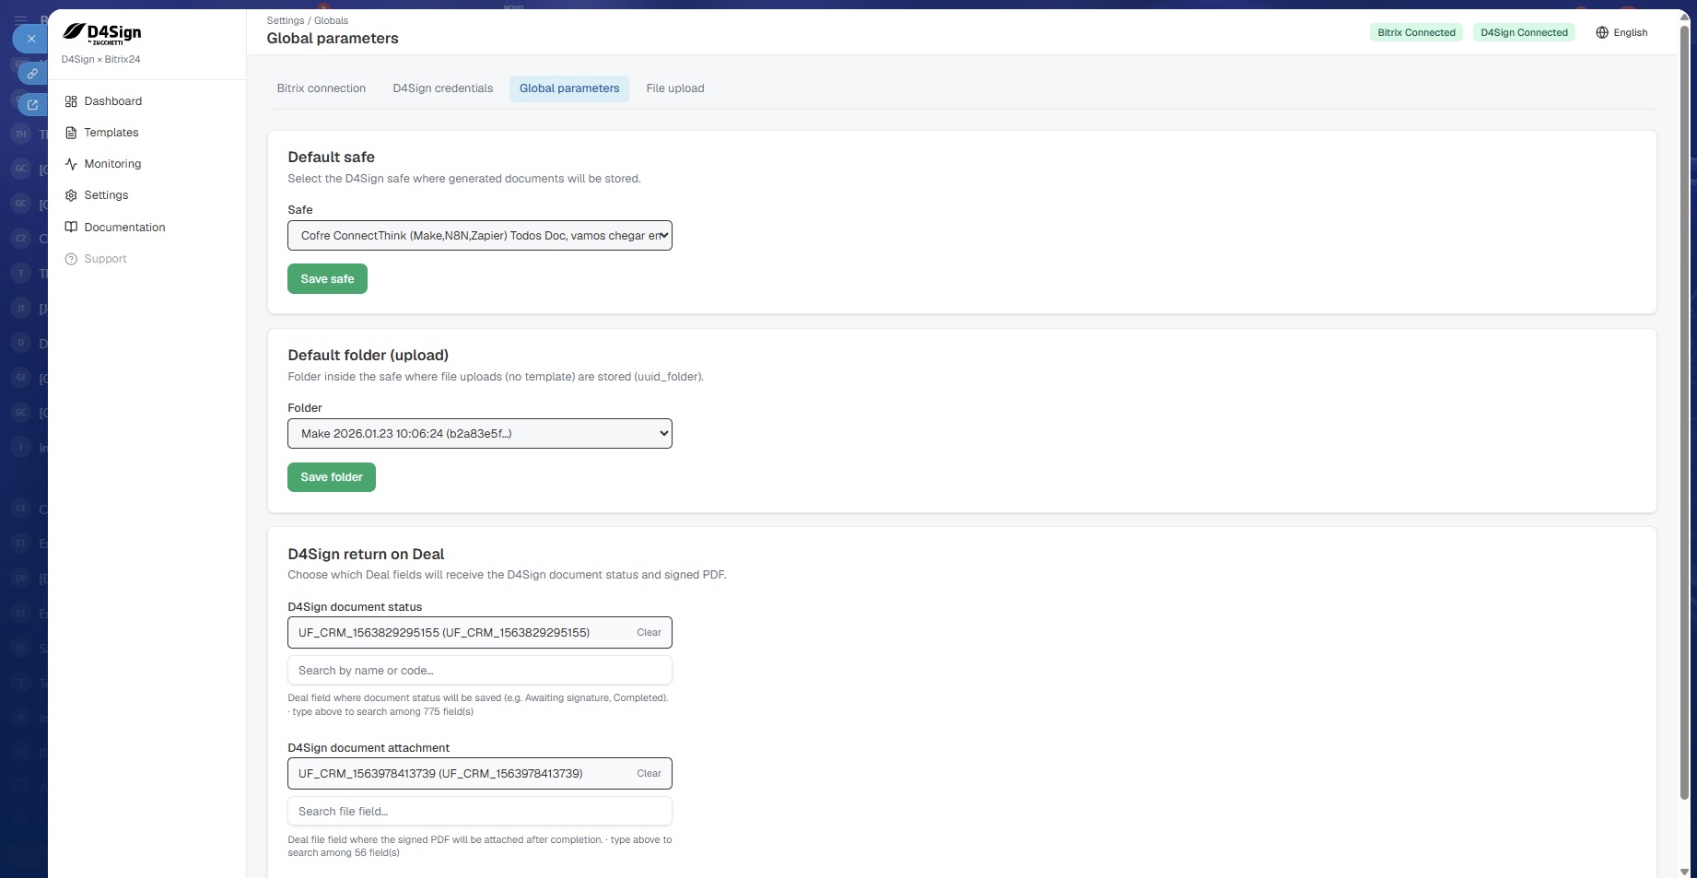Click the Global parameters page title

[333, 39]
